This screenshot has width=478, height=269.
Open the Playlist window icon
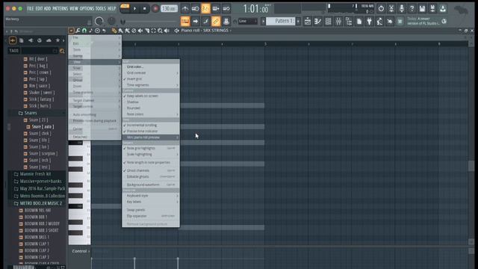point(308,21)
